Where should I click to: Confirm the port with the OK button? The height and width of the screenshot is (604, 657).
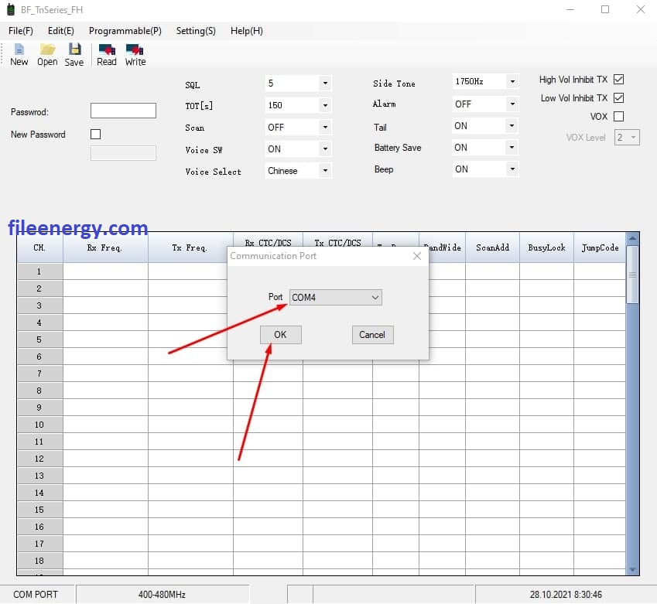pyautogui.click(x=280, y=335)
